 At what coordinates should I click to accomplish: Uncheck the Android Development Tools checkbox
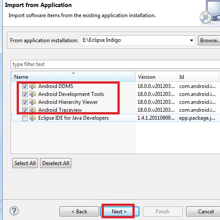click(x=25, y=94)
